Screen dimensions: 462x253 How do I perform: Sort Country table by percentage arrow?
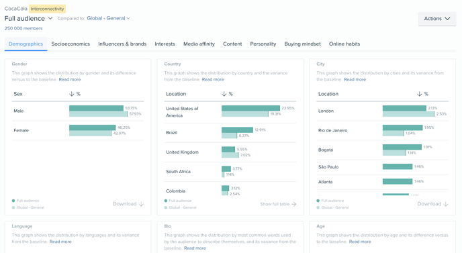tap(224, 94)
